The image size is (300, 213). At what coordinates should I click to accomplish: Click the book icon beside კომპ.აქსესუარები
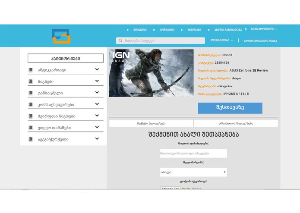click(31, 104)
